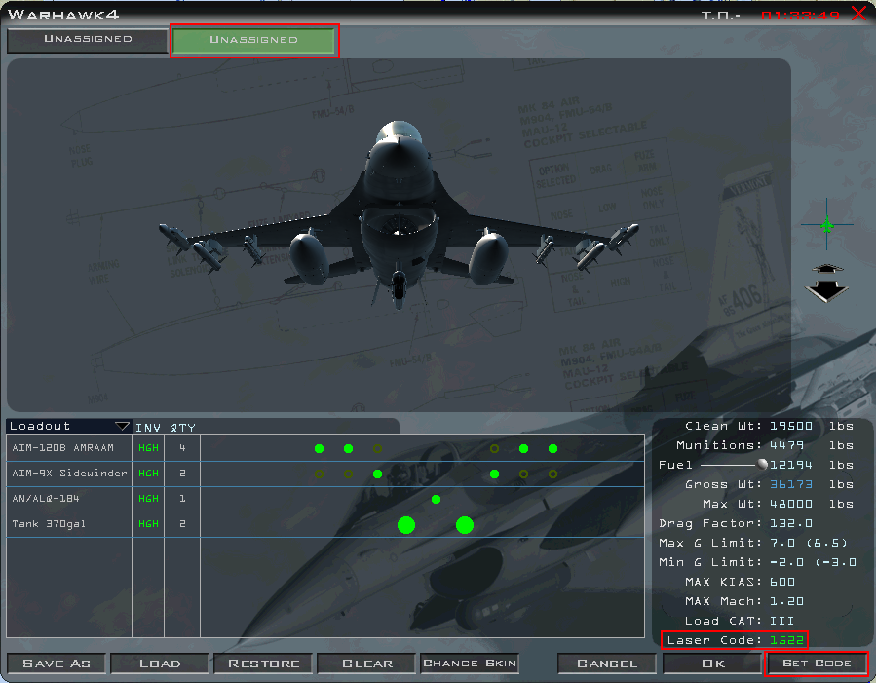Screen dimensions: 876x683
Task: Click the HGH indicator for AIM-120B AMRAAM
Action: click(147, 449)
